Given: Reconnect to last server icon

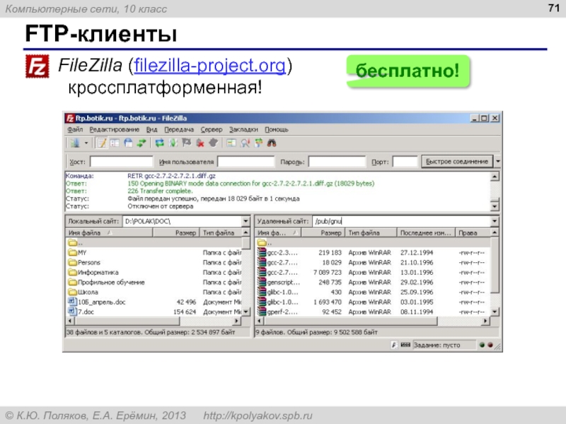Looking at the screenshot, I should 214,143.
